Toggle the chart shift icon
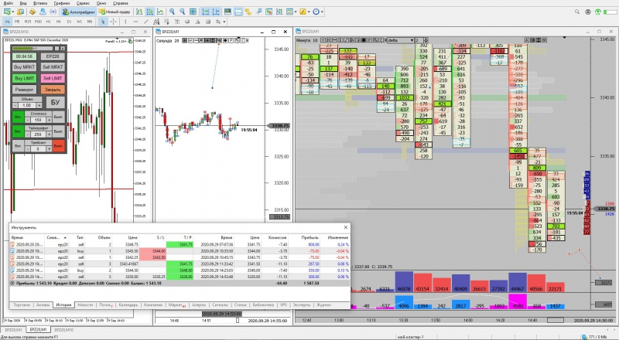The height and width of the screenshot is (340, 619). [x=216, y=12]
